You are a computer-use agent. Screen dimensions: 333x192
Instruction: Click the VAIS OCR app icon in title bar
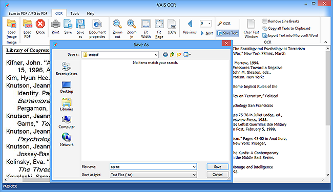[x=7, y=5]
